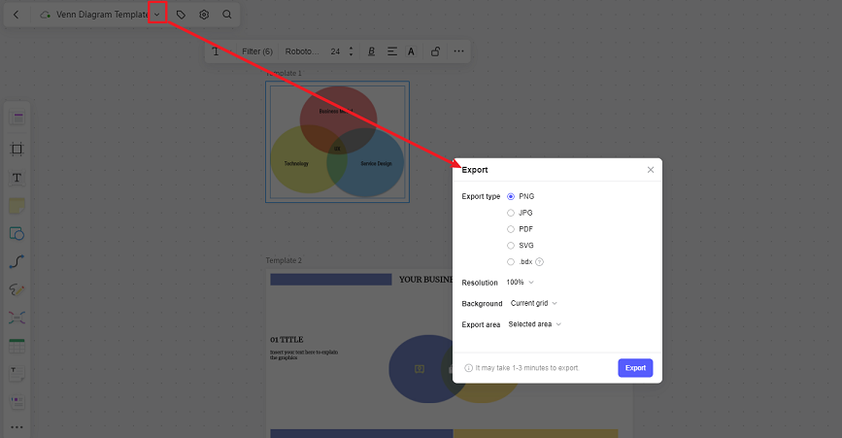This screenshot has height=438, width=842.
Task: Select the mind map tool
Action: [x=17, y=318]
